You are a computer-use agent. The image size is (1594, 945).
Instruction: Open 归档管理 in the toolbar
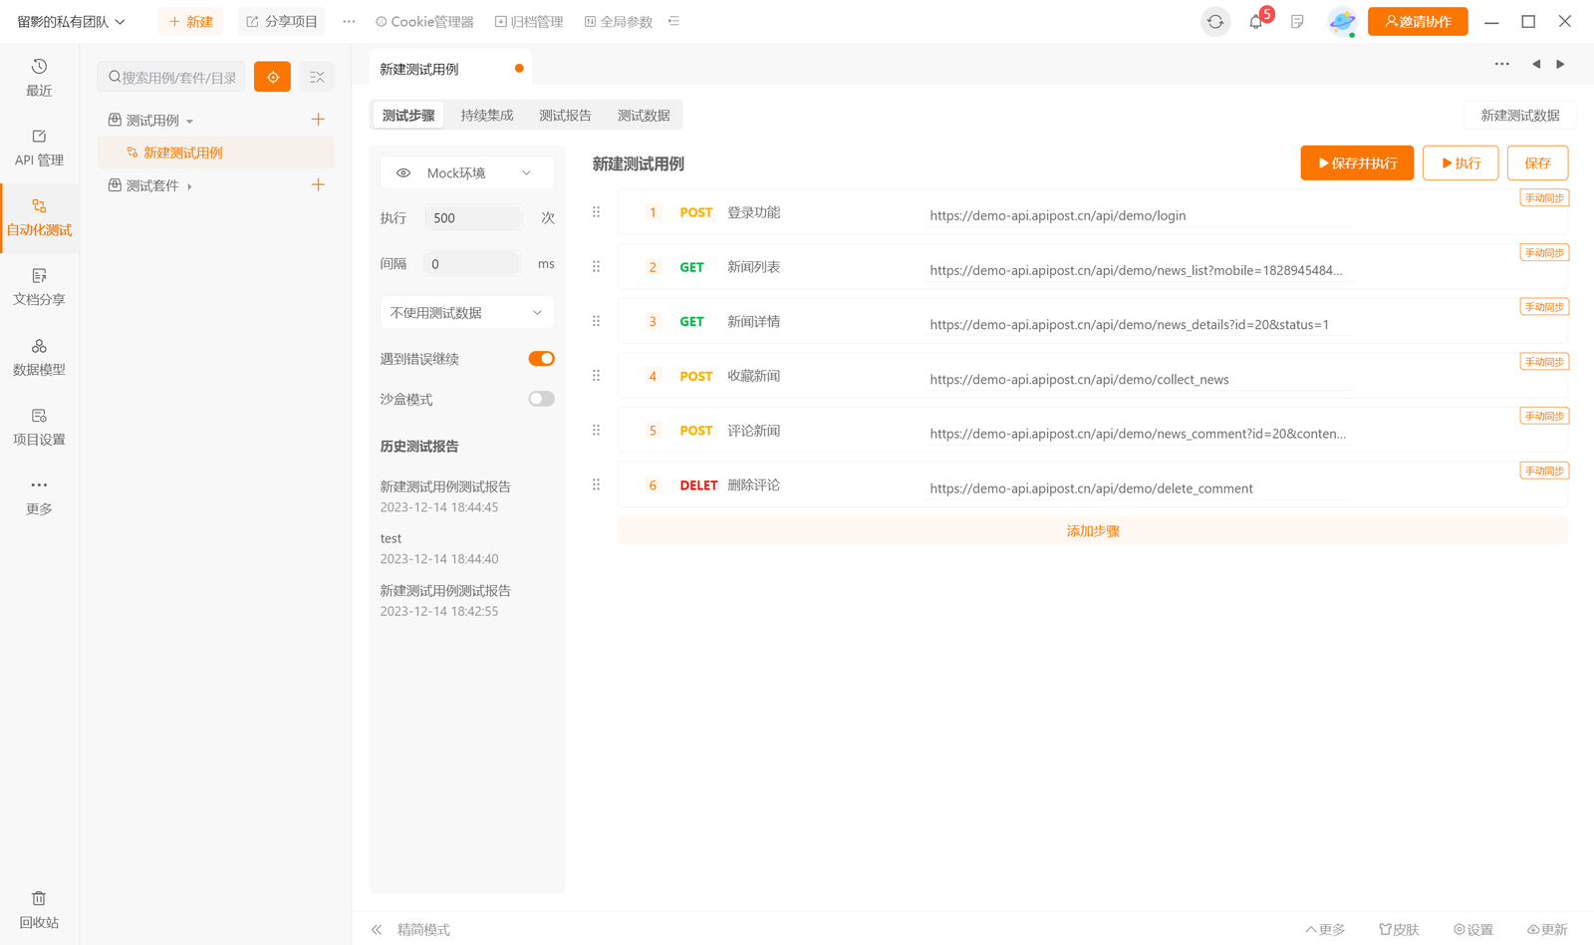coord(529,21)
